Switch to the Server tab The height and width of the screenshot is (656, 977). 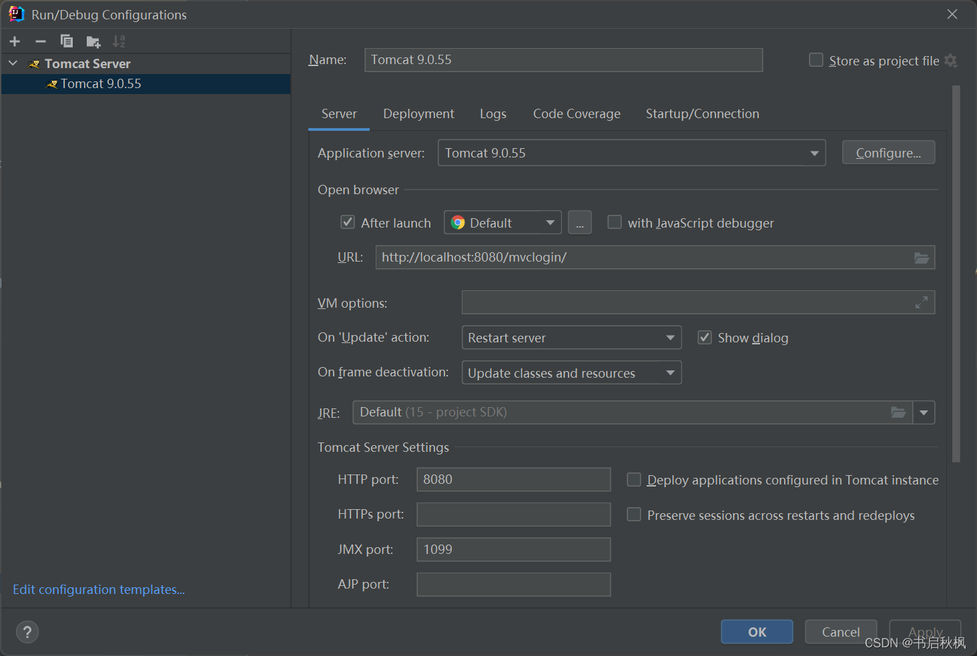click(x=339, y=113)
